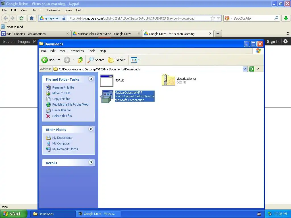Expand the Explorer address bar dropdown

245,69
